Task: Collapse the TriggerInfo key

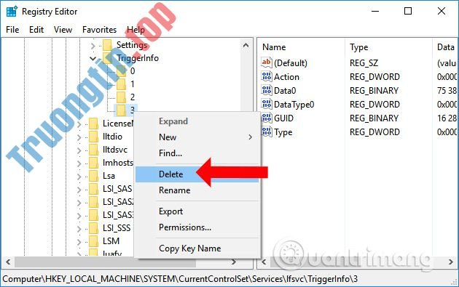Action: pos(93,59)
